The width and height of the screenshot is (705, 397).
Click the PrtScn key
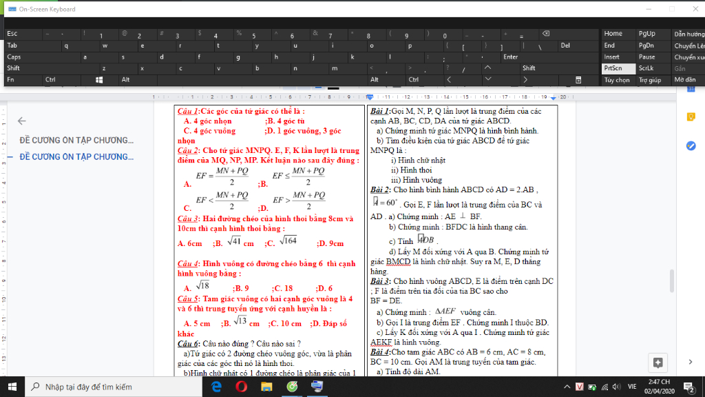[x=619, y=68]
